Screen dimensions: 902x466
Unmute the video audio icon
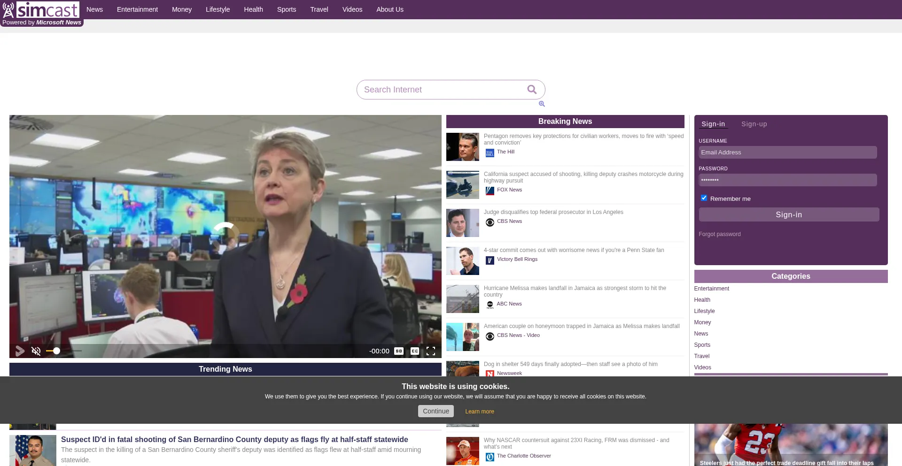[36, 351]
